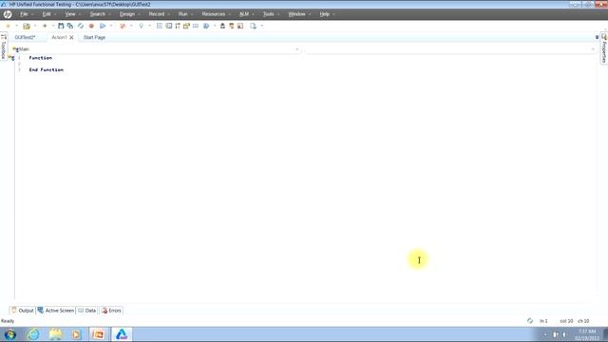608x342 pixels.
Task: Open dropdown arrow after last toolbar icon
Action: coord(262,26)
